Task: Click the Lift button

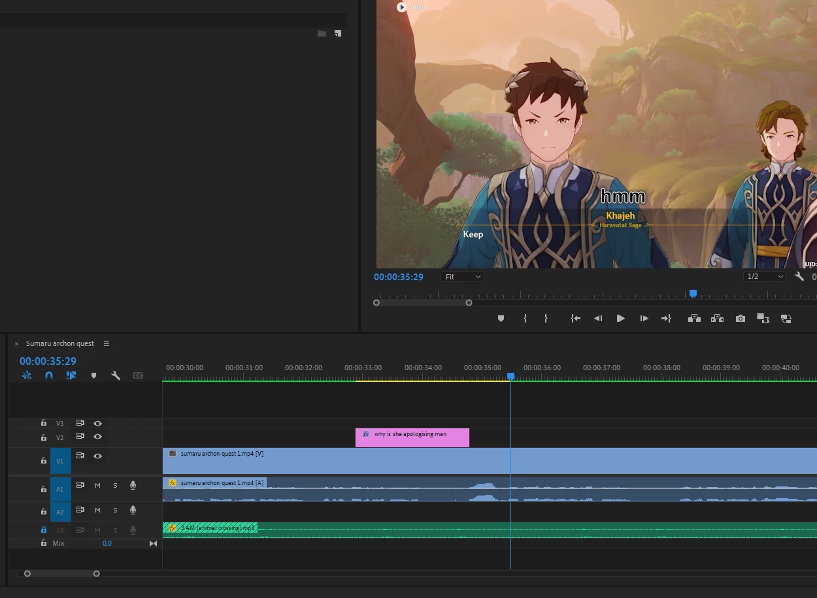Action: click(694, 319)
